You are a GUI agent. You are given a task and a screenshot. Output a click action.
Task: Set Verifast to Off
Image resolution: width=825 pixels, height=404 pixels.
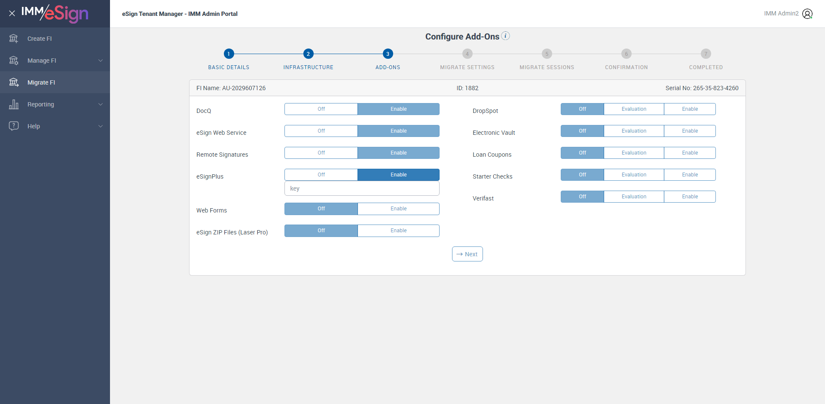pyautogui.click(x=582, y=197)
